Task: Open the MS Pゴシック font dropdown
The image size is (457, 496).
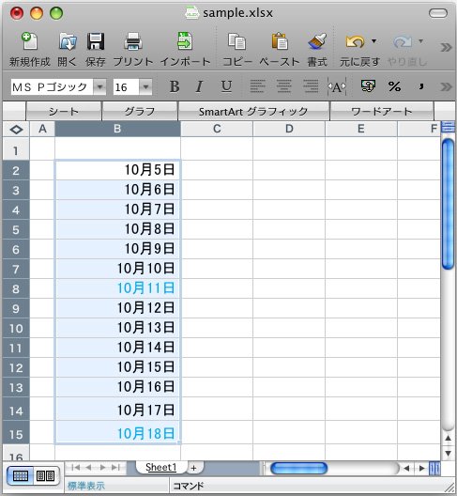Action: (99, 86)
